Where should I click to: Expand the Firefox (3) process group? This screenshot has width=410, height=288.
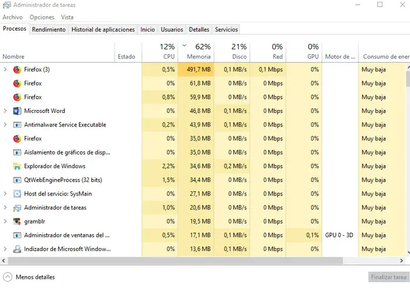click(5, 69)
